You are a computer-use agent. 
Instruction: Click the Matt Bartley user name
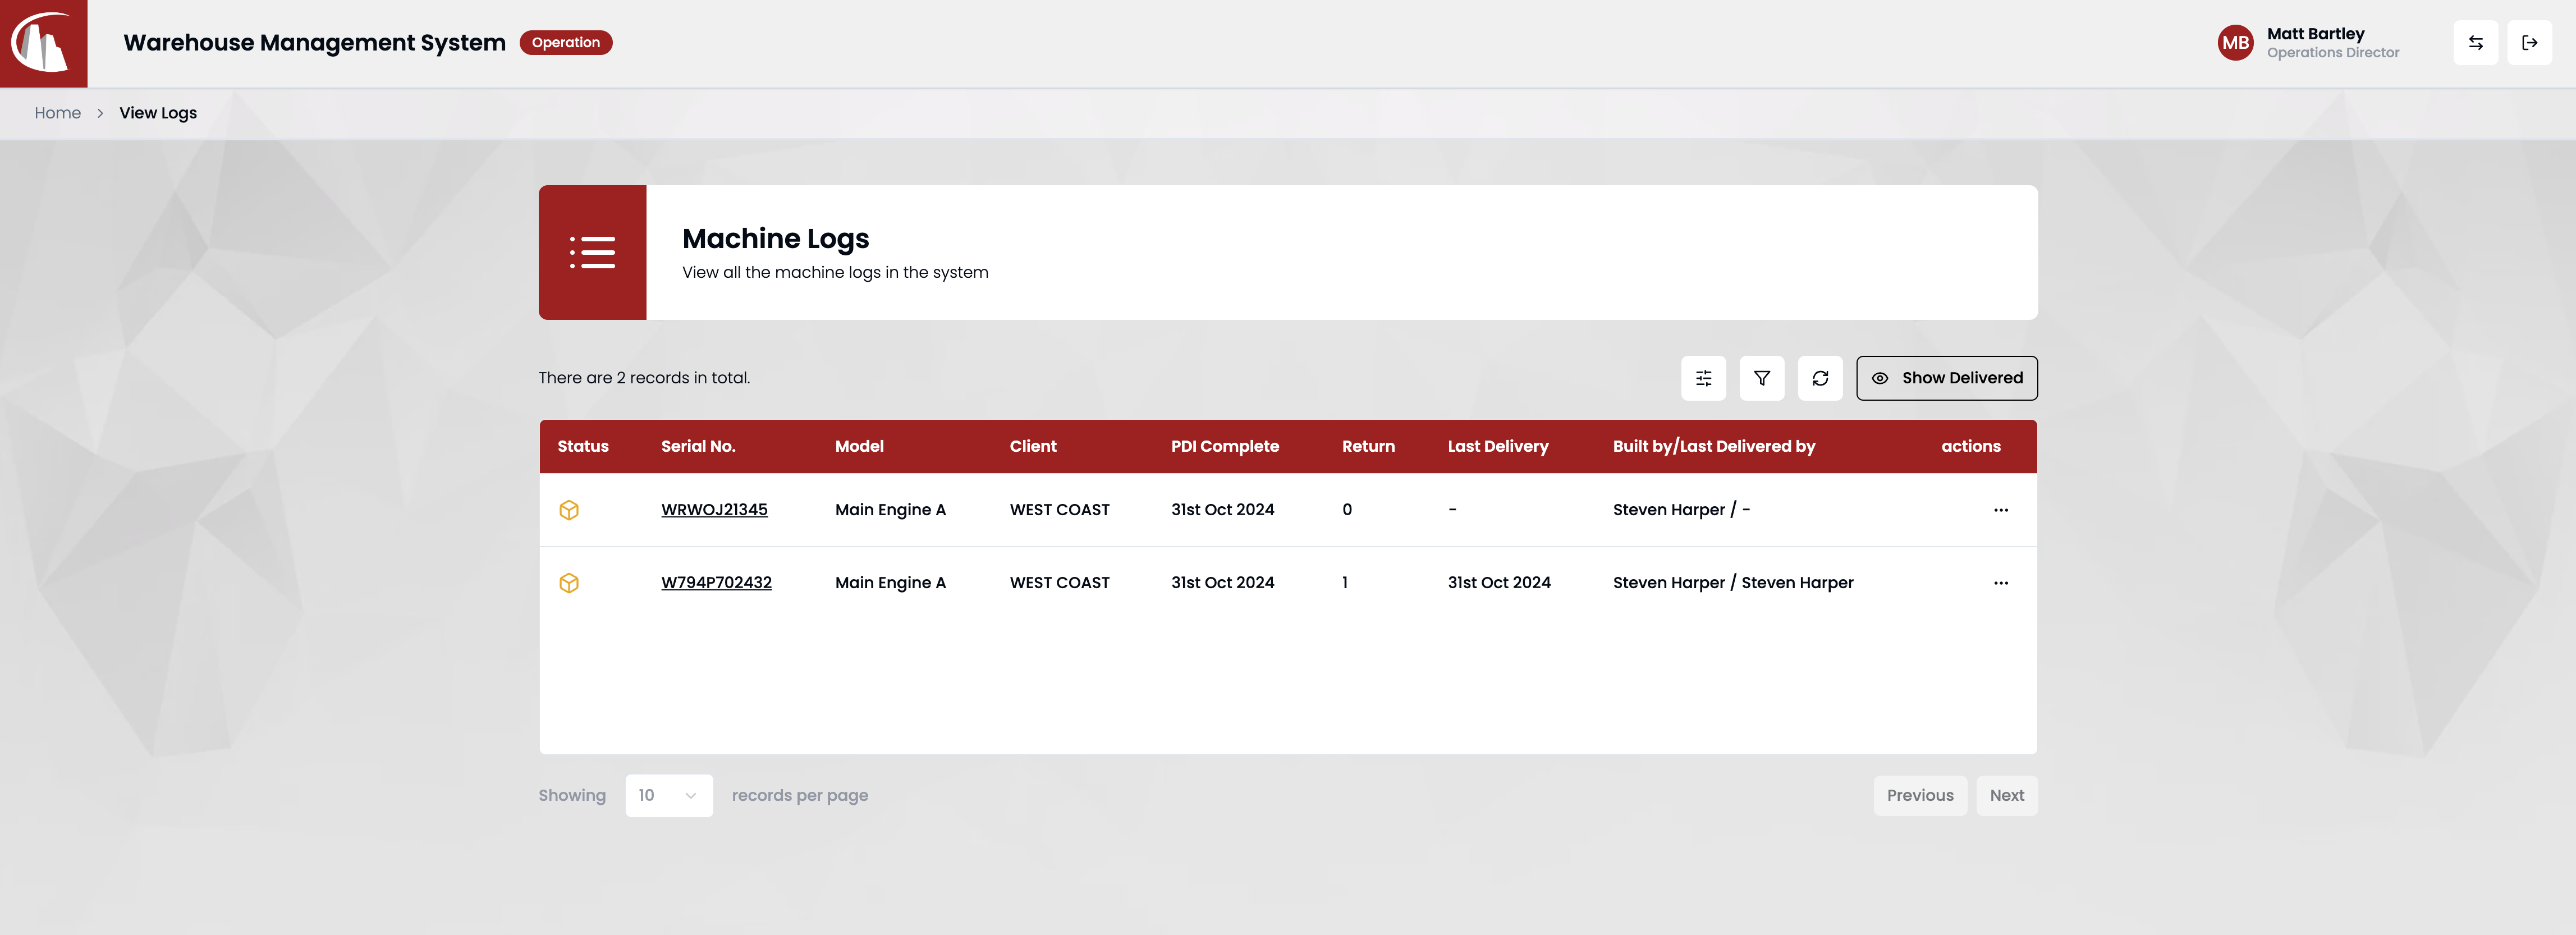pyautogui.click(x=2315, y=34)
